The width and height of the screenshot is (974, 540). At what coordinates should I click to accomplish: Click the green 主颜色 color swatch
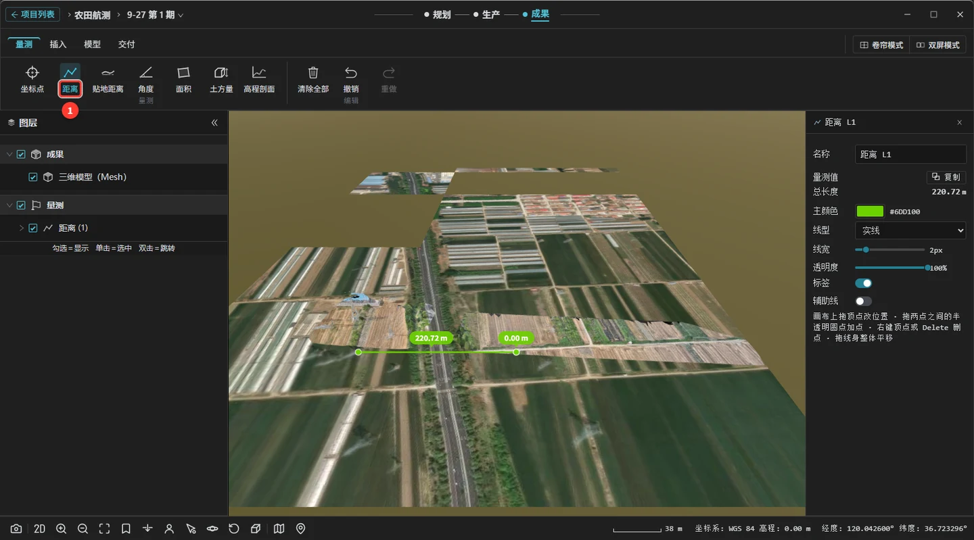tap(870, 212)
